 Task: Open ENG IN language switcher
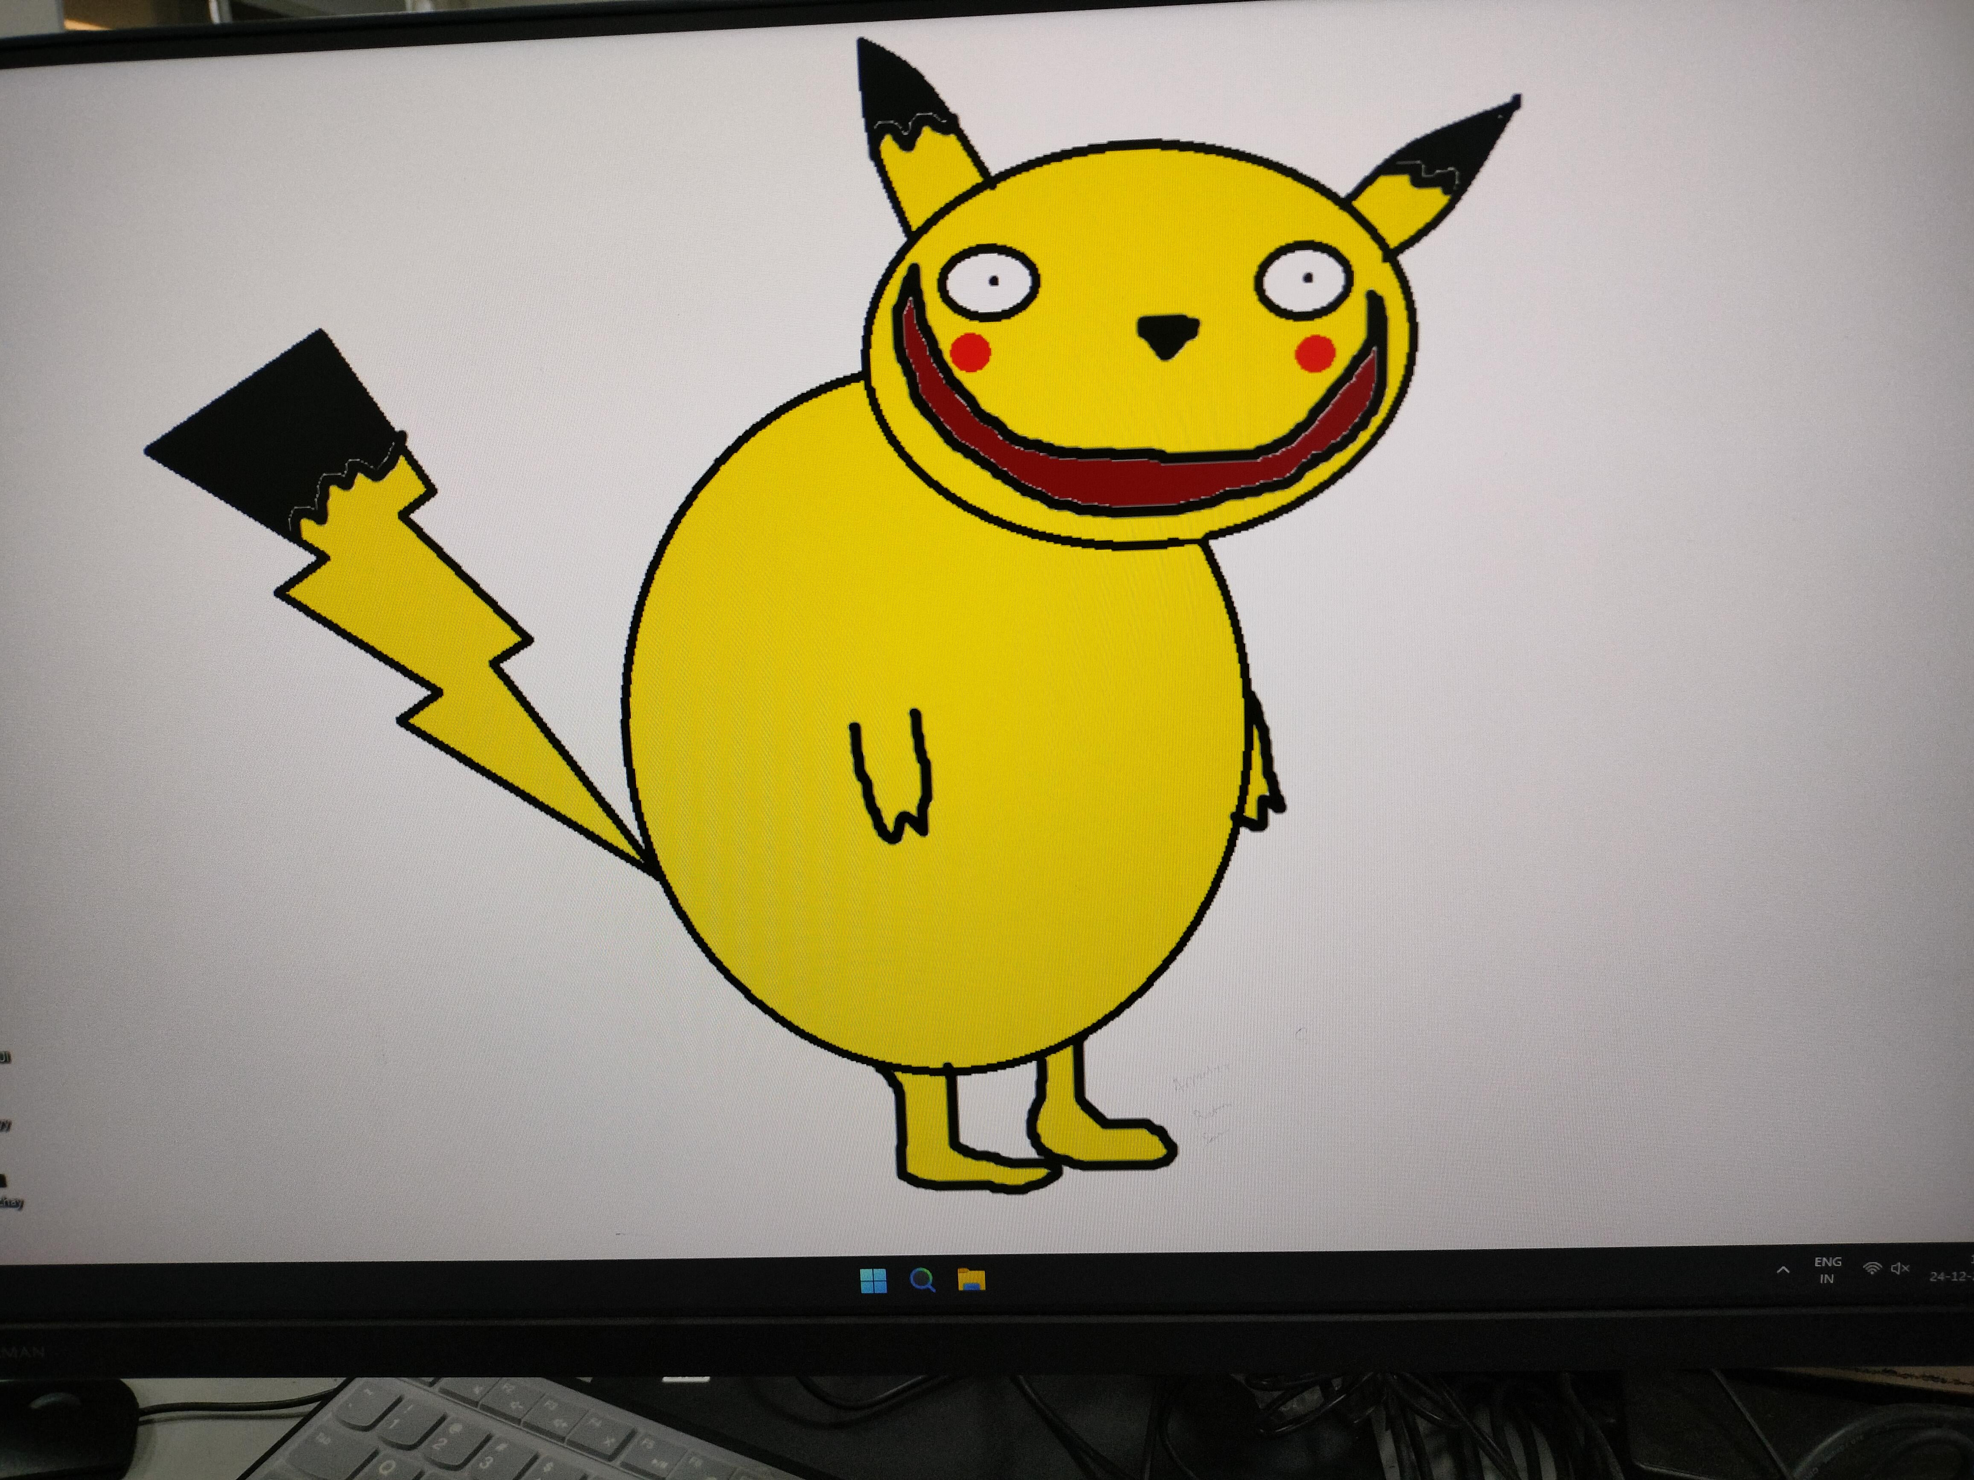click(1827, 1270)
